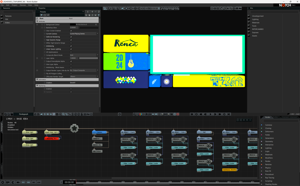Click the add preset plus icon
The image size is (300, 186).
[x=92, y=12]
